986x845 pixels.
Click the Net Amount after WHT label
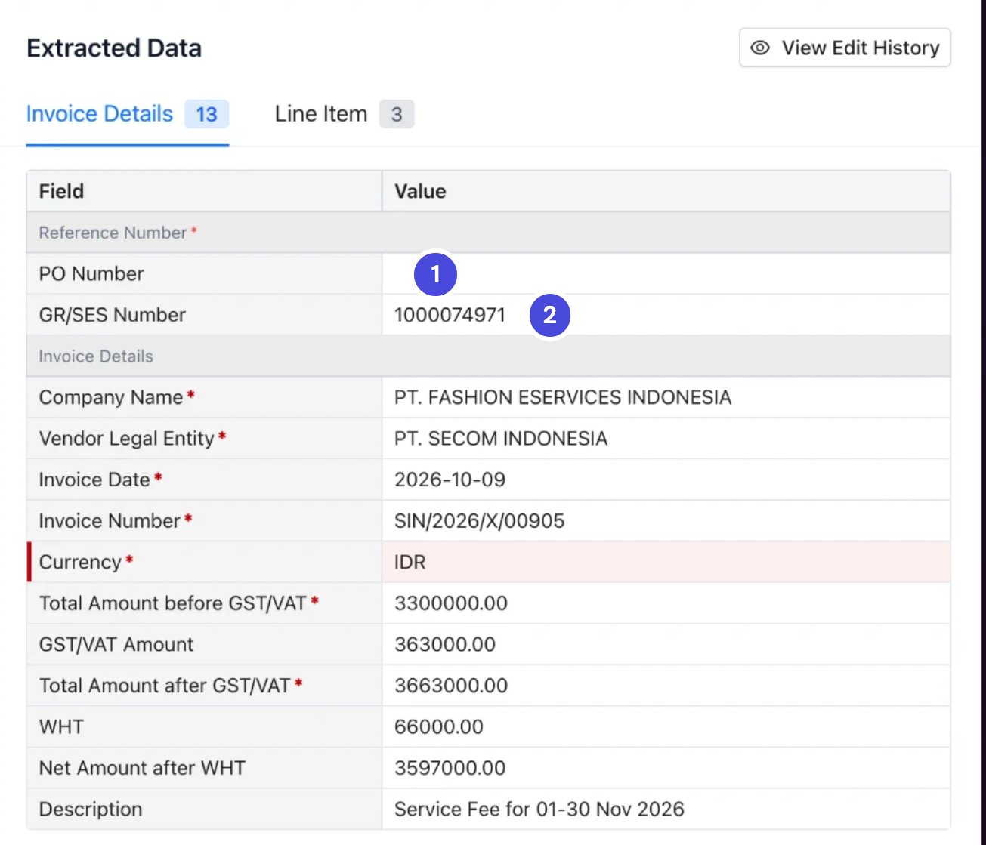pyautogui.click(x=142, y=768)
